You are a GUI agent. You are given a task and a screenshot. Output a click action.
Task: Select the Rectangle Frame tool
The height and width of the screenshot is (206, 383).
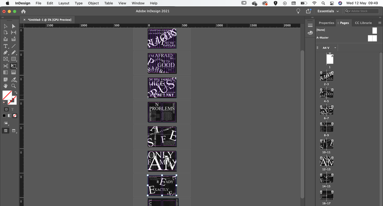point(6,59)
